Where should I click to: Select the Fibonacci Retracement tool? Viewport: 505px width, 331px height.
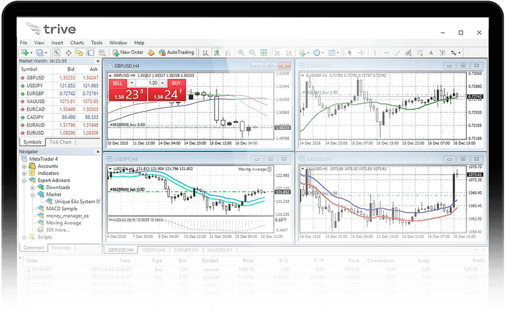point(420,52)
